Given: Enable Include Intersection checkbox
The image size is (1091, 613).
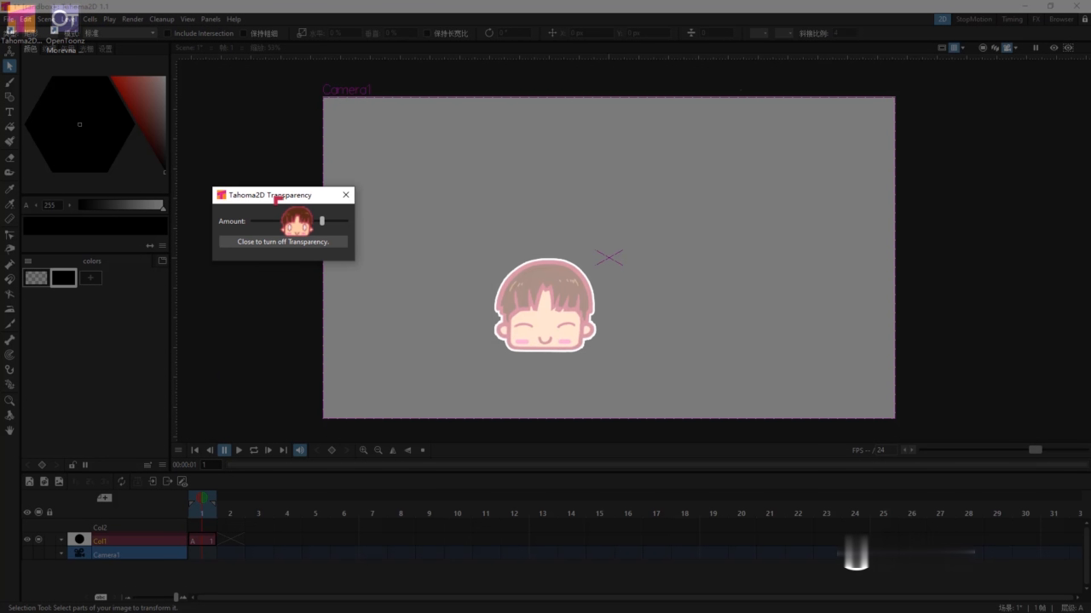Looking at the screenshot, I should point(169,33).
